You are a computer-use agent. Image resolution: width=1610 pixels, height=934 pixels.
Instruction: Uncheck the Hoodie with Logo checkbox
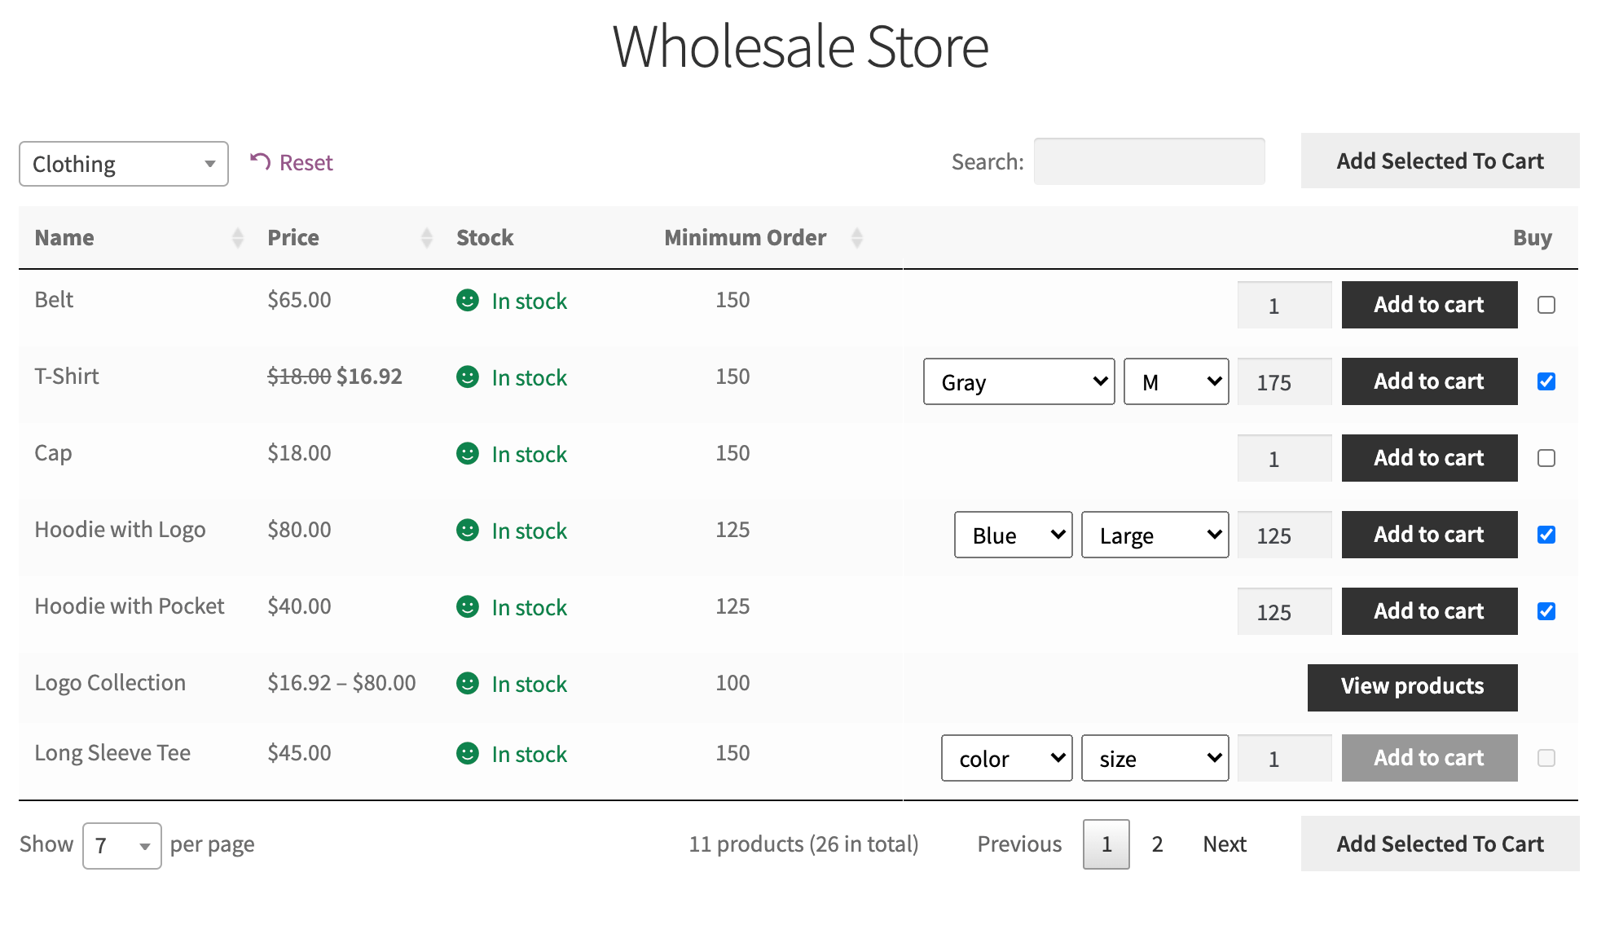pyautogui.click(x=1546, y=535)
